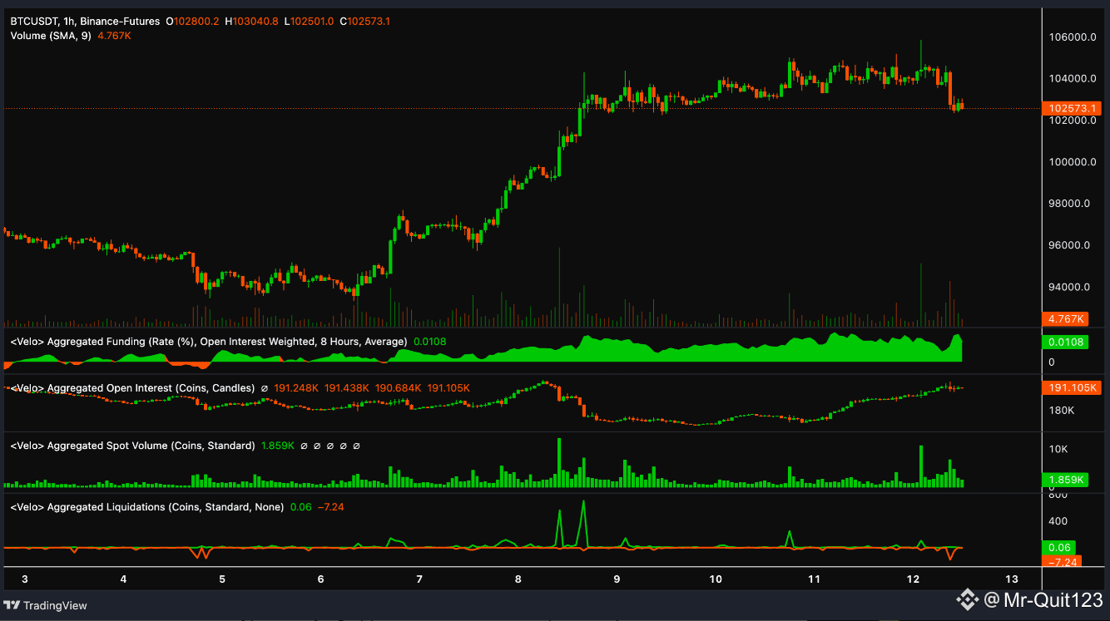The height and width of the screenshot is (621, 1110).
Task: Click the orange -7.24 liquidations axis tag
Action: coord(1062,561)
